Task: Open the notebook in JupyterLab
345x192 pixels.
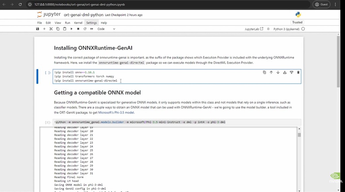Action: click(x=254, y=29)
